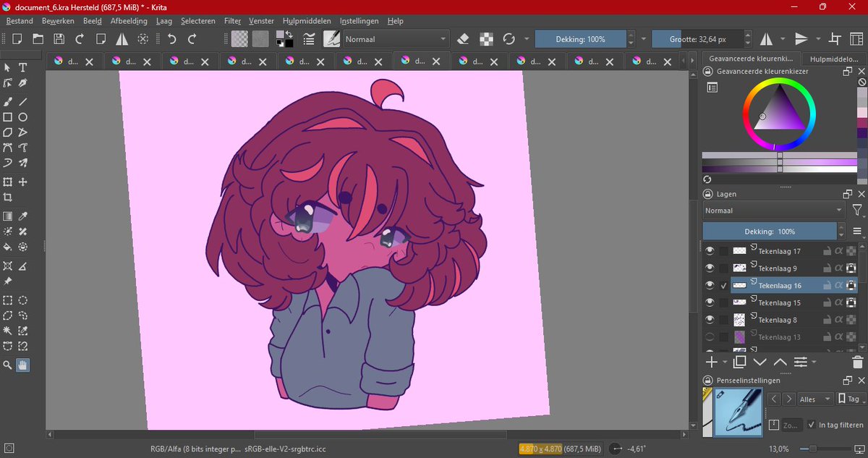Open the Filter menu

pyautogui.click(x=232, y=21)
